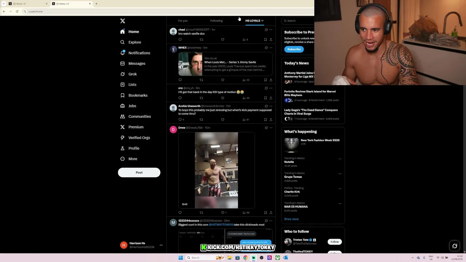Like WHEX's tweet
This screenshot has height=262, width=466.
pyautogui.click(x=223, y=80)
